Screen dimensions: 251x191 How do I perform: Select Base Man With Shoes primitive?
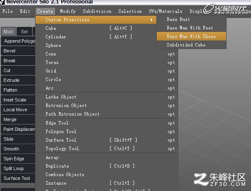click(x=191, y=36)
